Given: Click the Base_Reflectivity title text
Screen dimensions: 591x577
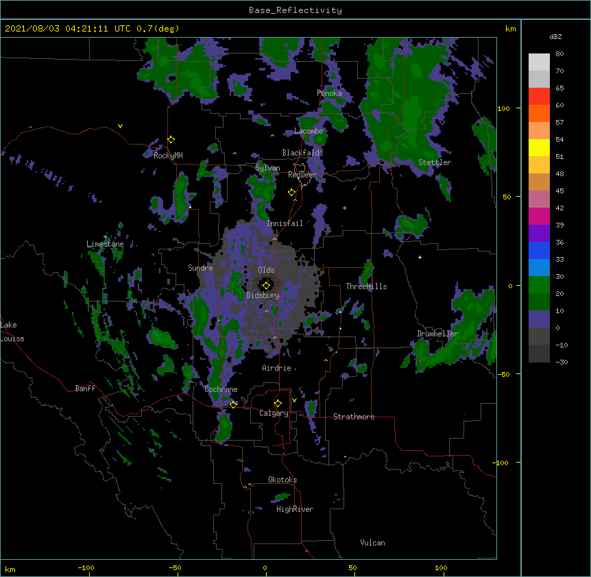Looking at the screenshot, I should [295, 10].
